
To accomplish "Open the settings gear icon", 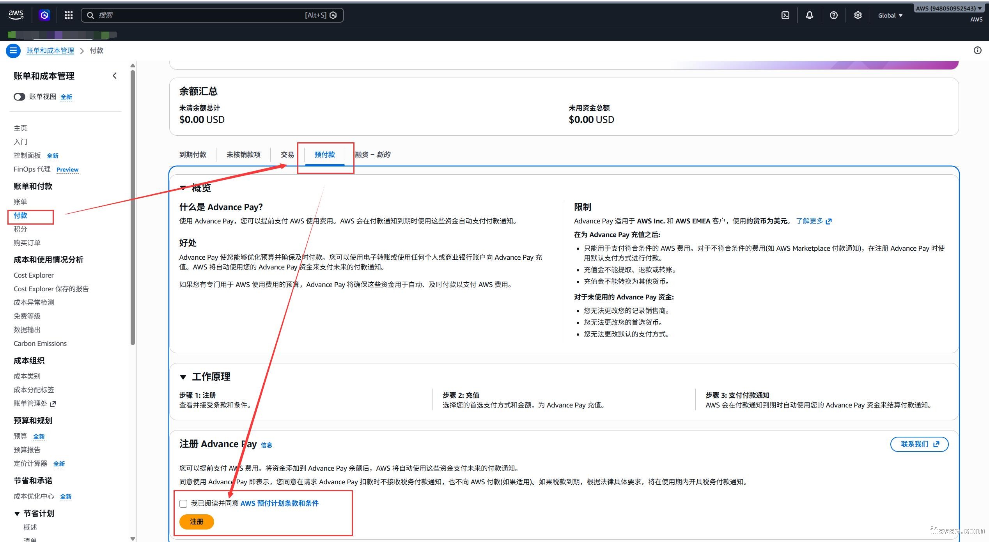I will [x=858, y=15].
